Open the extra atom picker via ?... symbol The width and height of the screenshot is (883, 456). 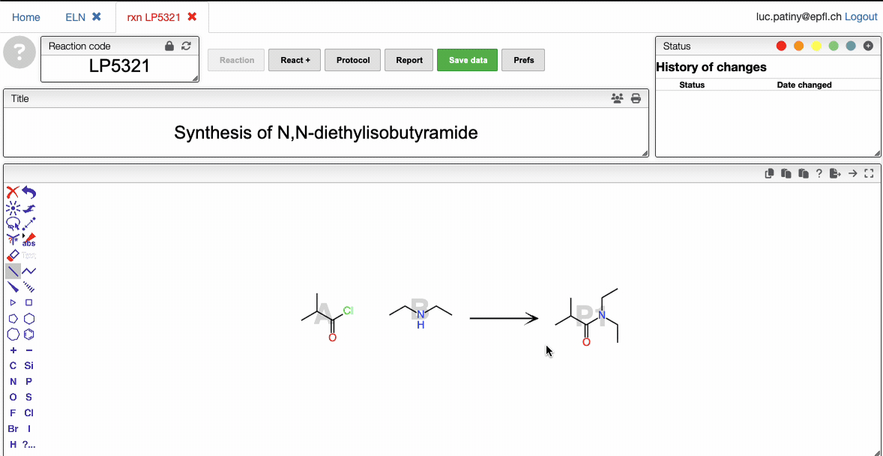click(x=30, y=444)
